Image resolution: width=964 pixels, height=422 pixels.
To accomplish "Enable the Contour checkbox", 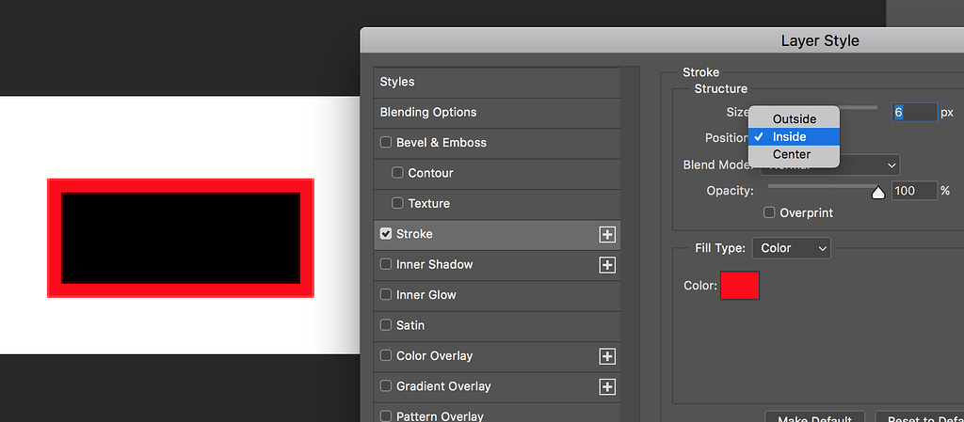I will click(397, 173).
